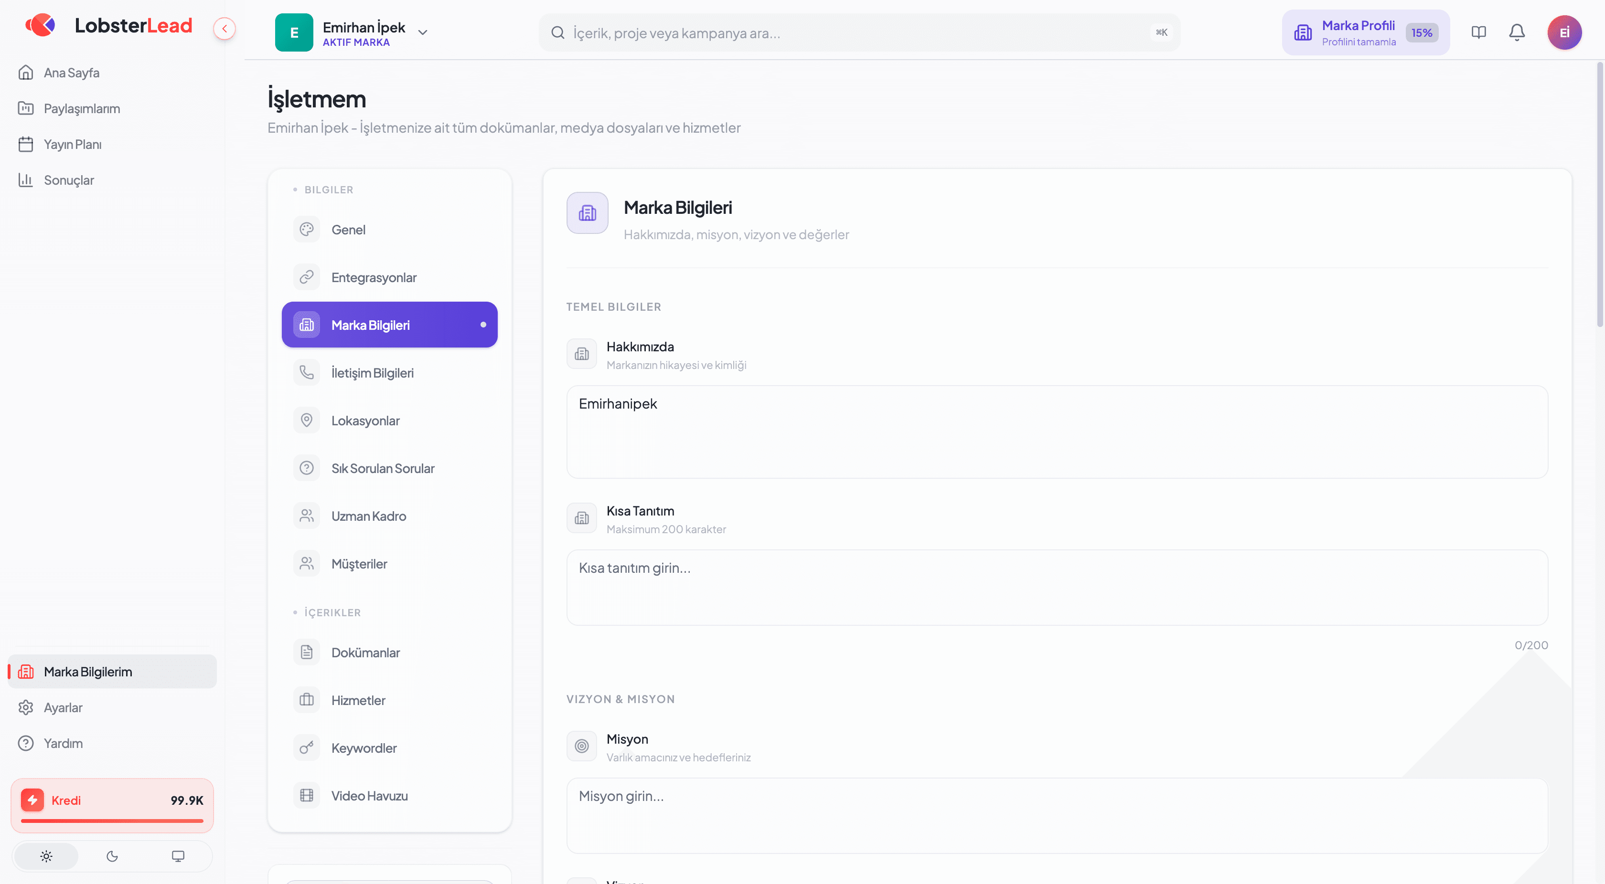Click the LobsterLead logo icon

41,25
